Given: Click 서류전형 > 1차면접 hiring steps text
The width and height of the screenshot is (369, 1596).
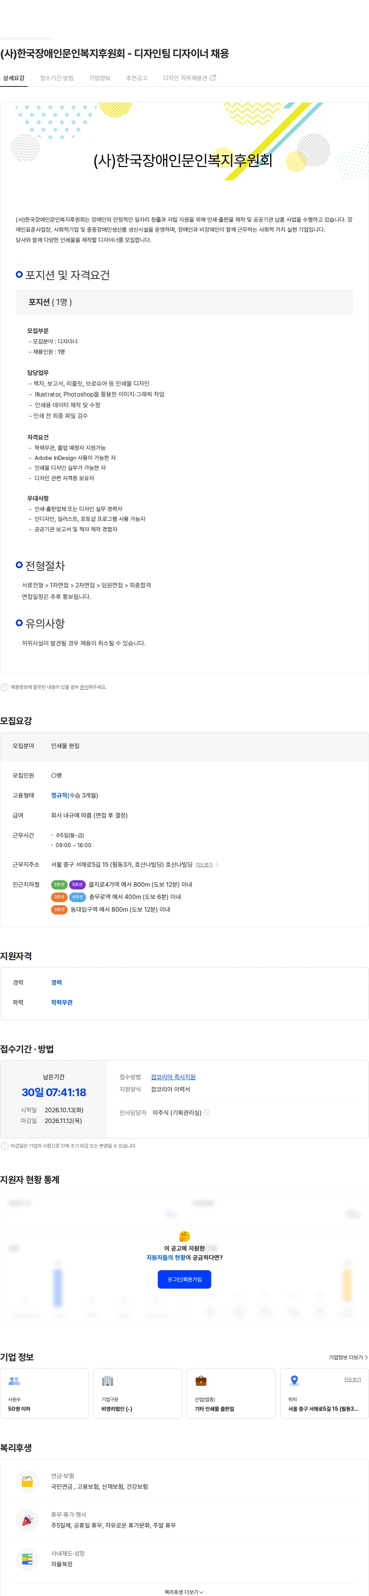Looking at the screenshot, I should coord(86,585).
